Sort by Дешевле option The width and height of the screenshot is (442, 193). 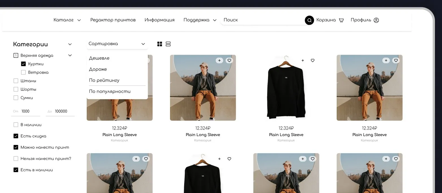coord(99,58)
